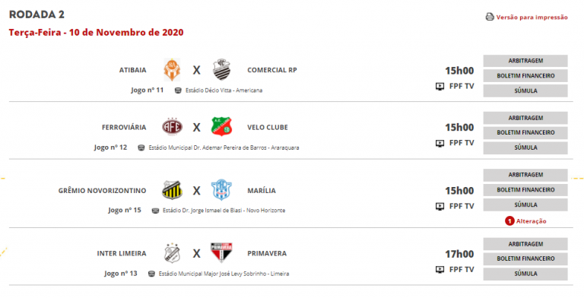Click the Atibaia club crest
The width and height of the screenshot is (584, 298).
pyautogui.click(x=172, y=70)
